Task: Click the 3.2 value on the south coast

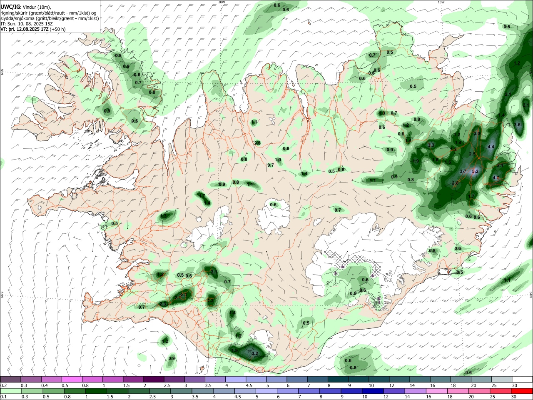Action: 255,353
